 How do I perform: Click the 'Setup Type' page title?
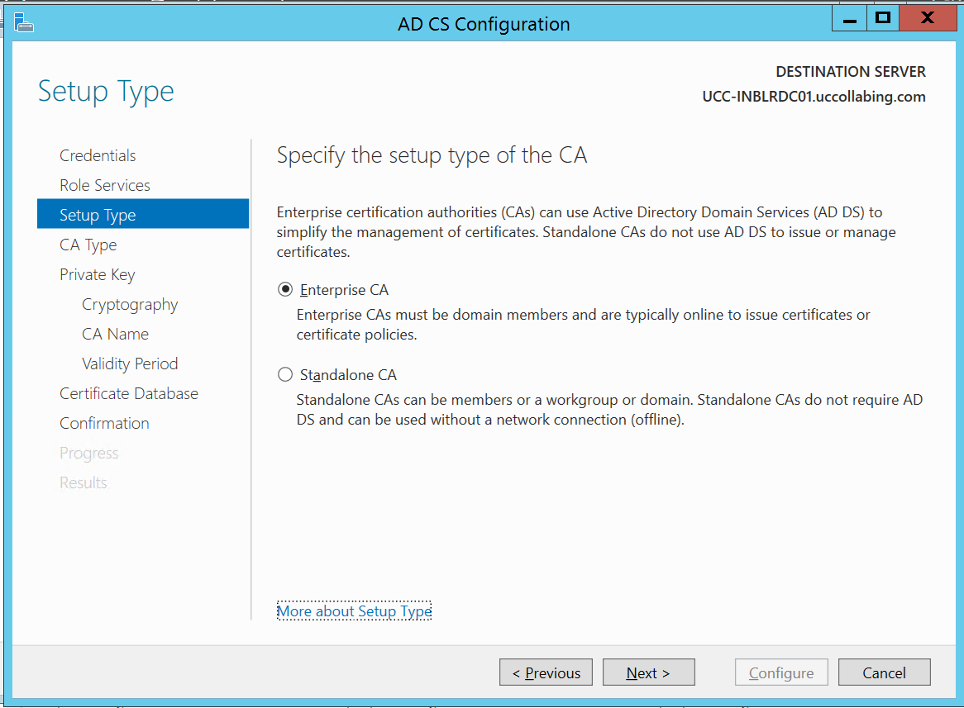pos(106,92)
